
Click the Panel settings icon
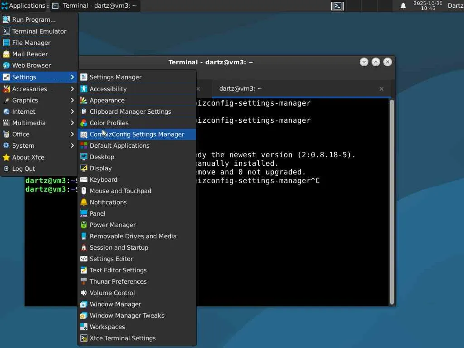pos(84,213)
